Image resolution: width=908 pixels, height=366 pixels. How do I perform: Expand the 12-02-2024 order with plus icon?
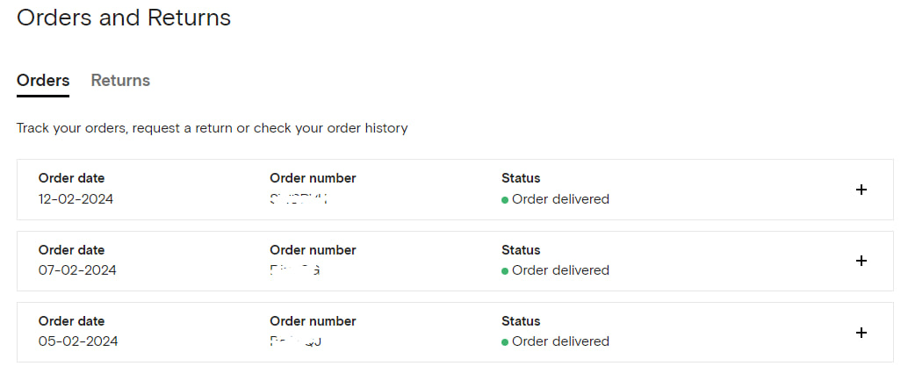click(861, 190)
